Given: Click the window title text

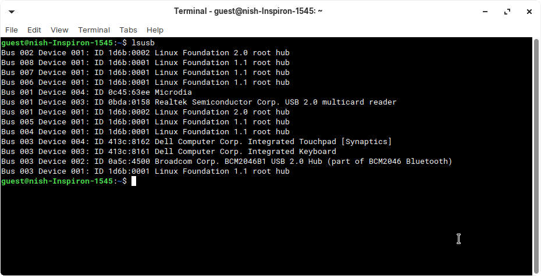Looking at the screenshot, I should click(x=248, y=11).
